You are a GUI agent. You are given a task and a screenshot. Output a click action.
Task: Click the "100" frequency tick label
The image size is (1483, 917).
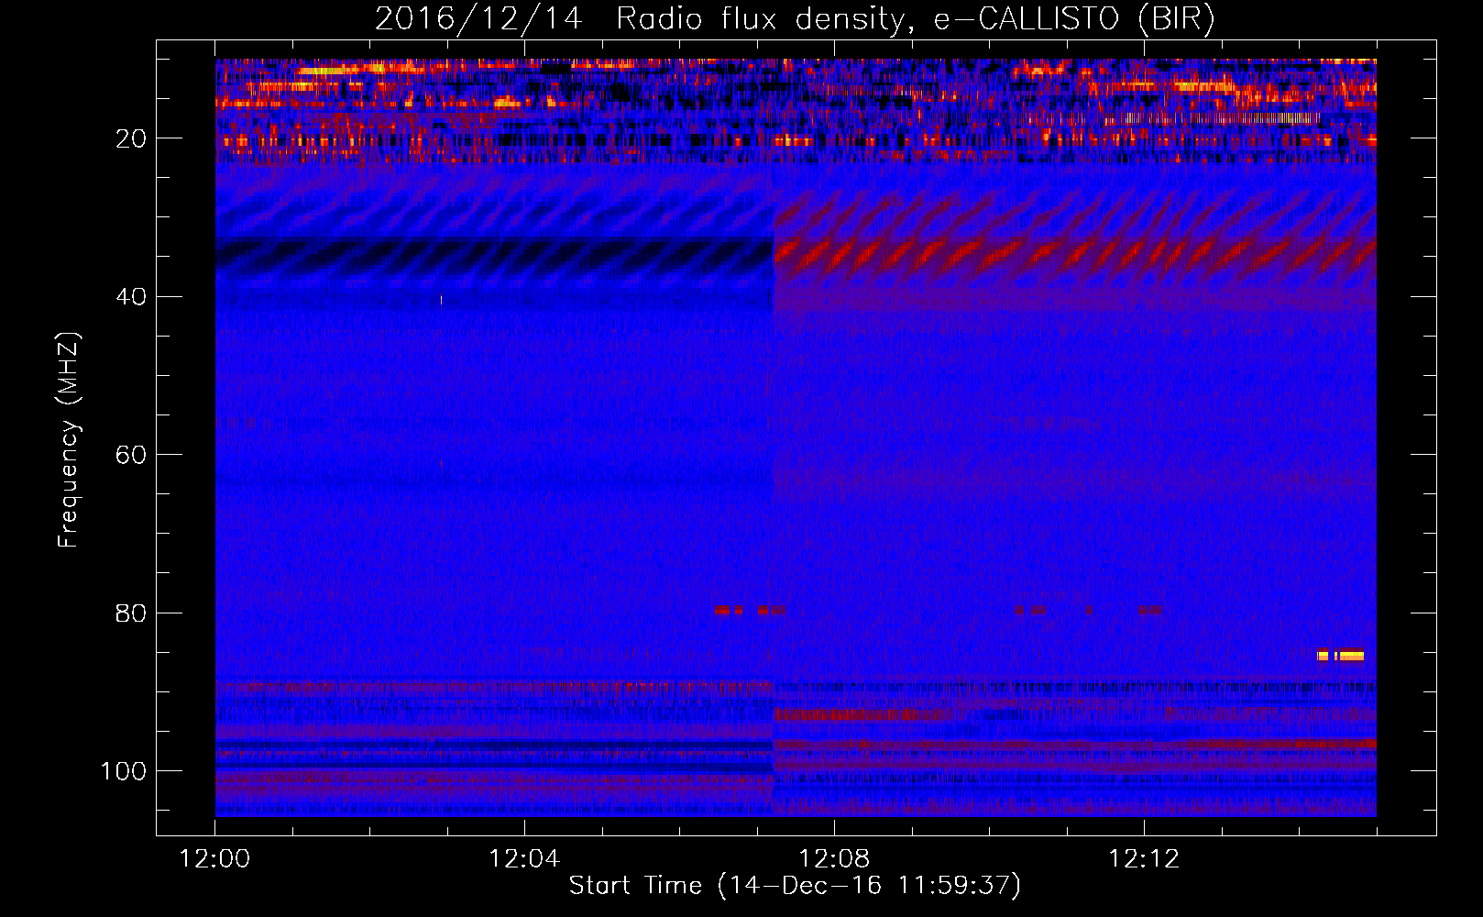124,771
